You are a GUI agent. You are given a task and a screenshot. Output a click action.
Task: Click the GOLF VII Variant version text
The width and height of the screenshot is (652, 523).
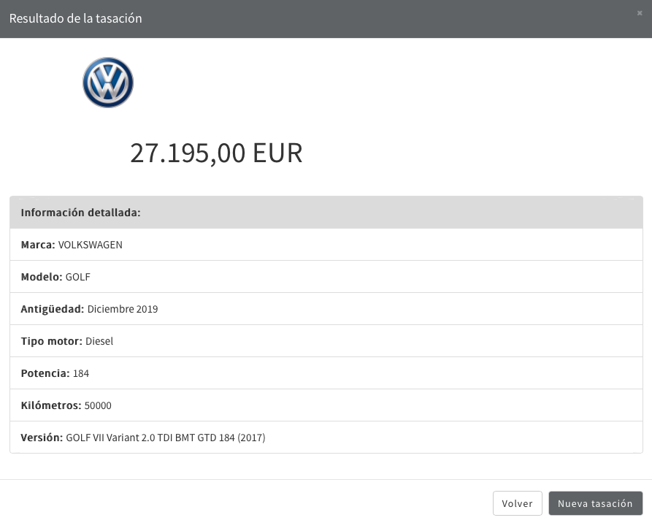pyautogui.click(x=166, y=438)
